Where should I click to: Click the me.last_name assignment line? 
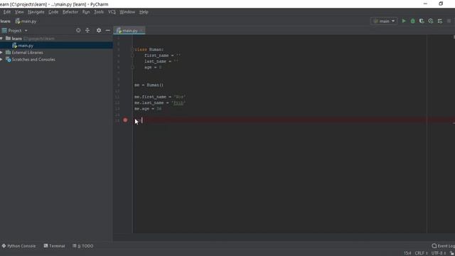(x=160, y=102)
